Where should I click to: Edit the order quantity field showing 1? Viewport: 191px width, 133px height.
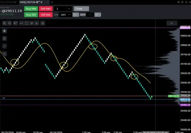click(x=60, y=9)
